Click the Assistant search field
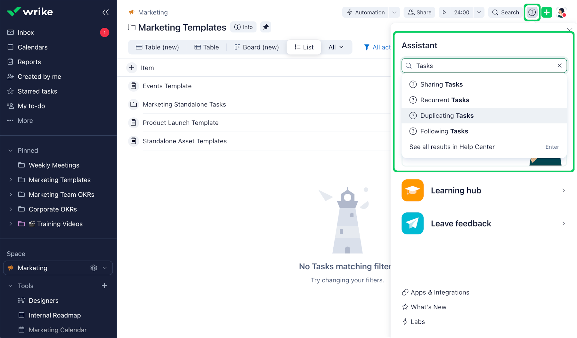 [484, 66]
